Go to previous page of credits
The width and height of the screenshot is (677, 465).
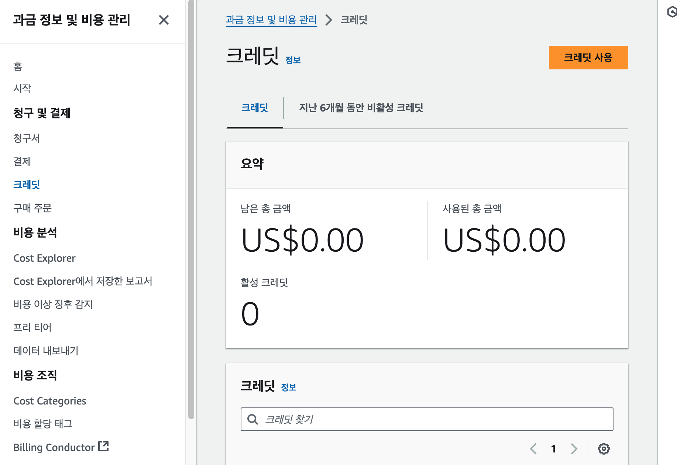pos(533,449)
